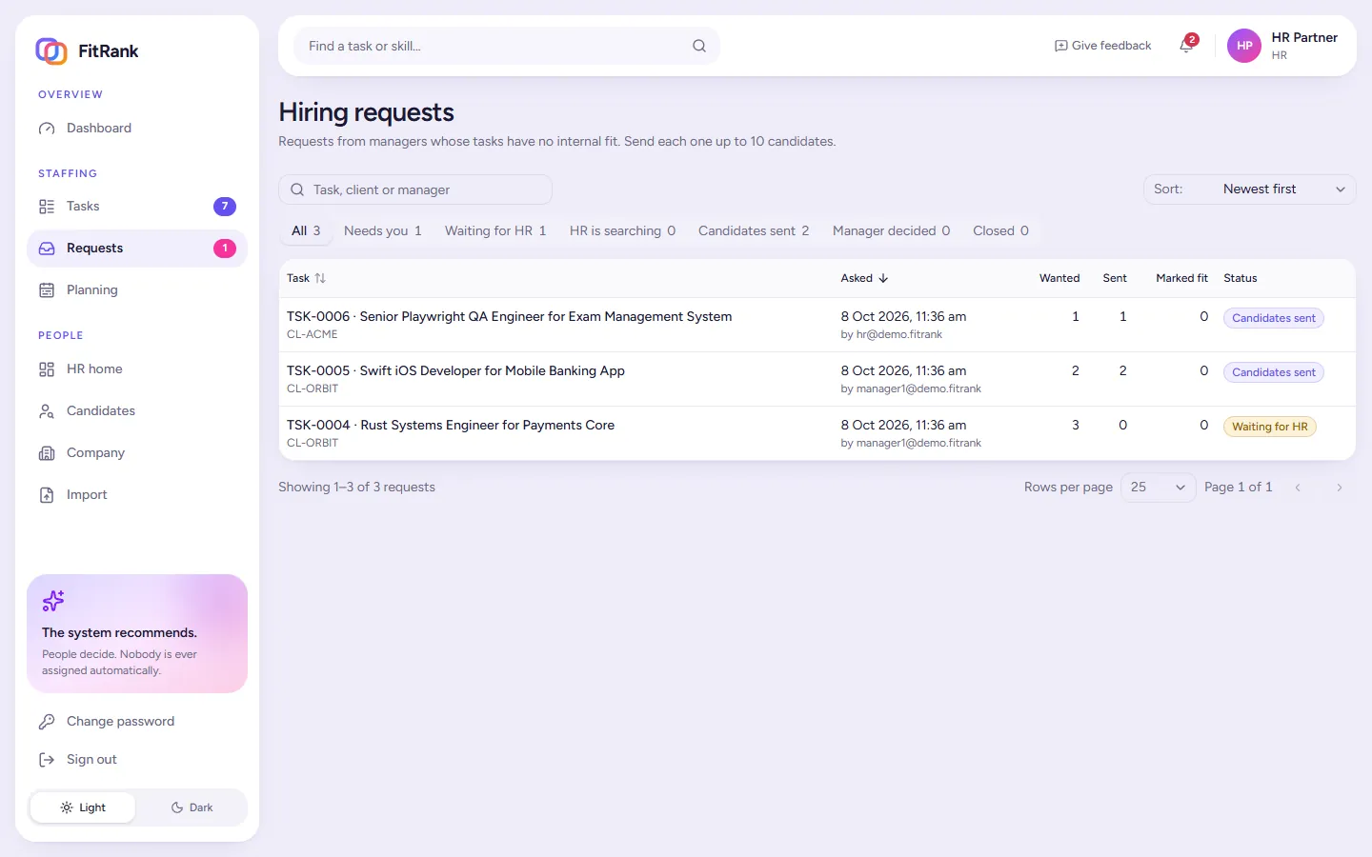Viewport: 1372px width, 857px height.
Task: Switch to Light theme
Action: click(x=83, y=807)
